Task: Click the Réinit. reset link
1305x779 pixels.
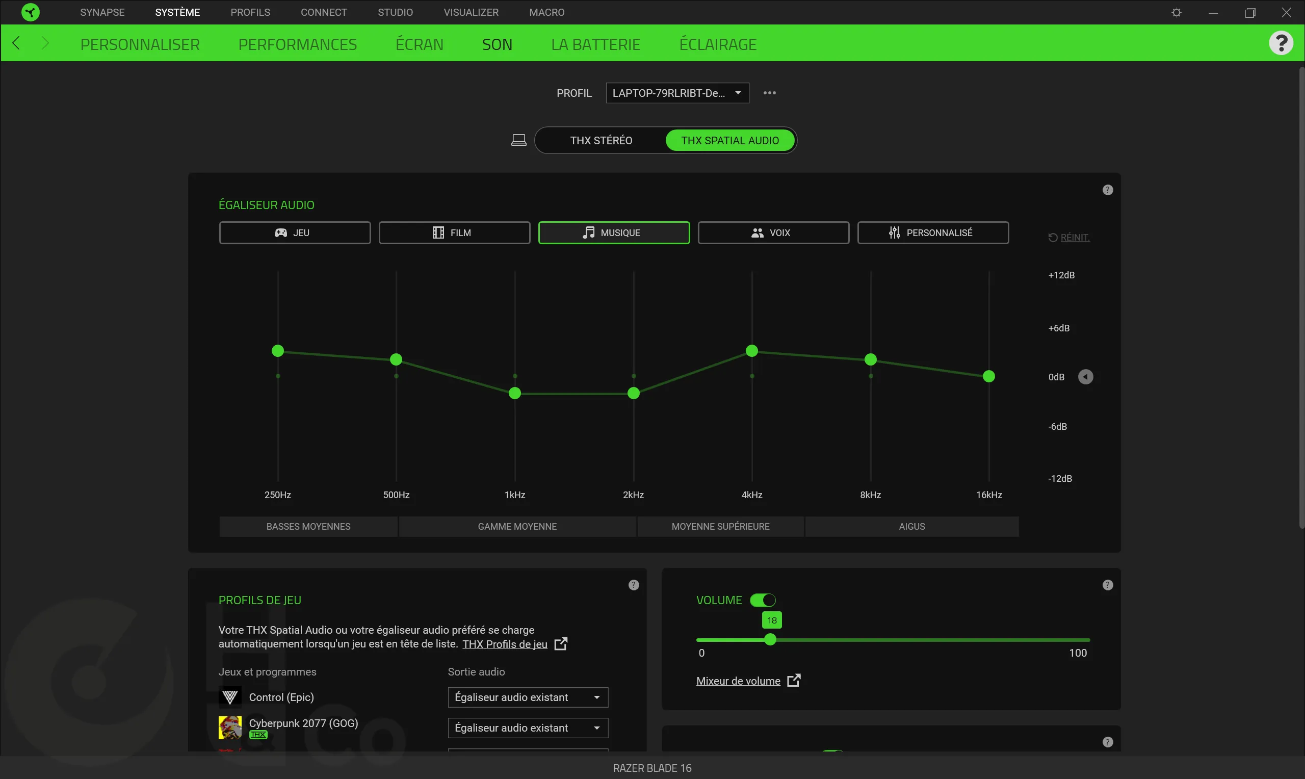Action: tap(1069, 237)
